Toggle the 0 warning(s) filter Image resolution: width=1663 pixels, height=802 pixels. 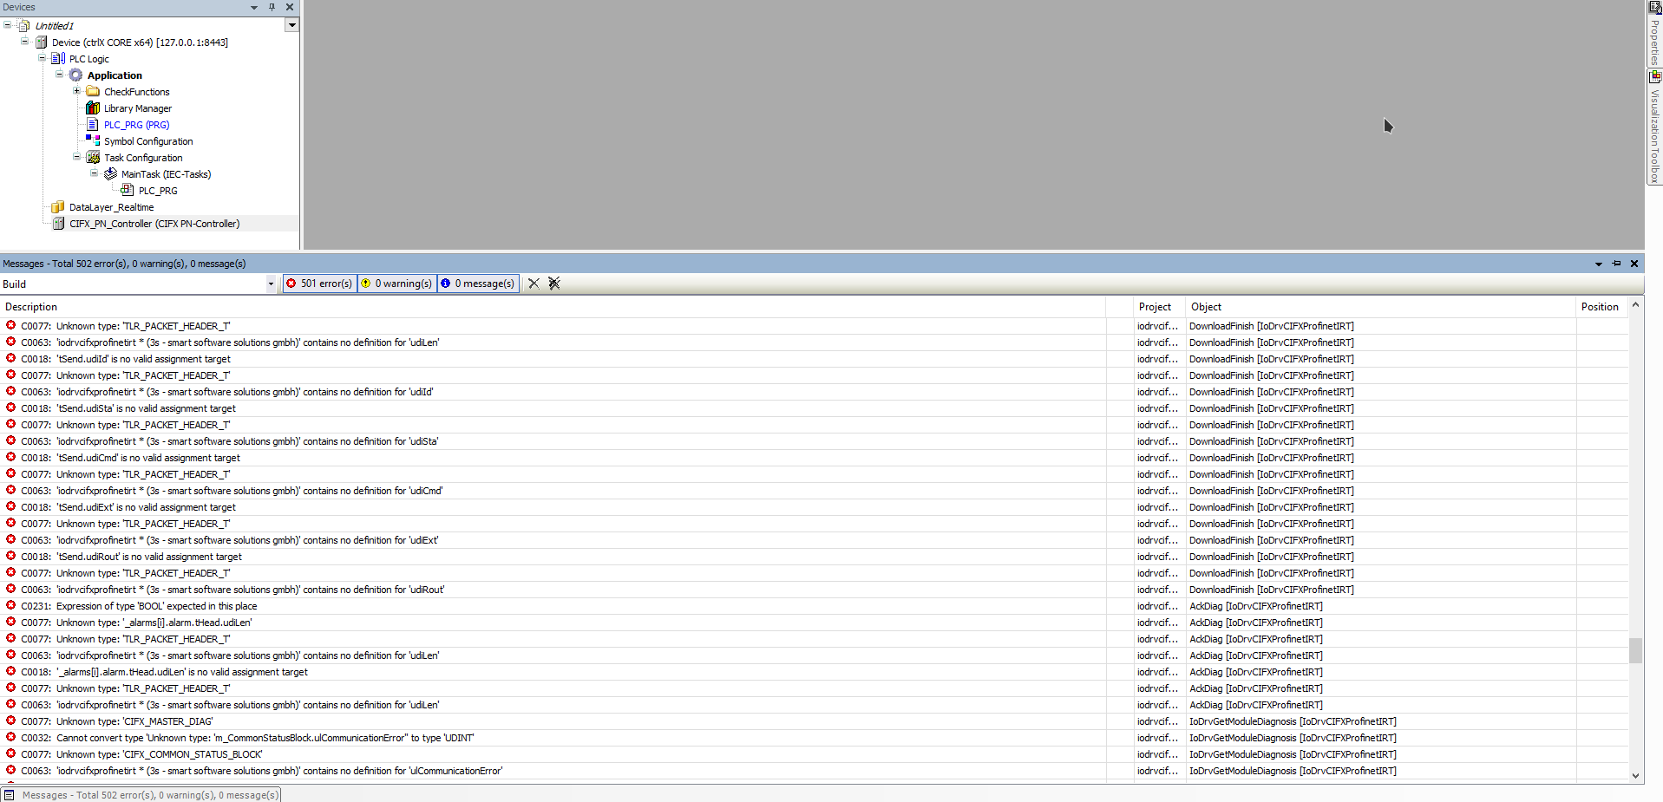click(397, 284)
